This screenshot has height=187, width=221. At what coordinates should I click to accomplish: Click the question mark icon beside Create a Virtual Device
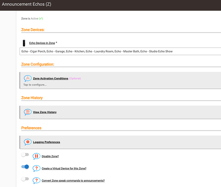36,168
